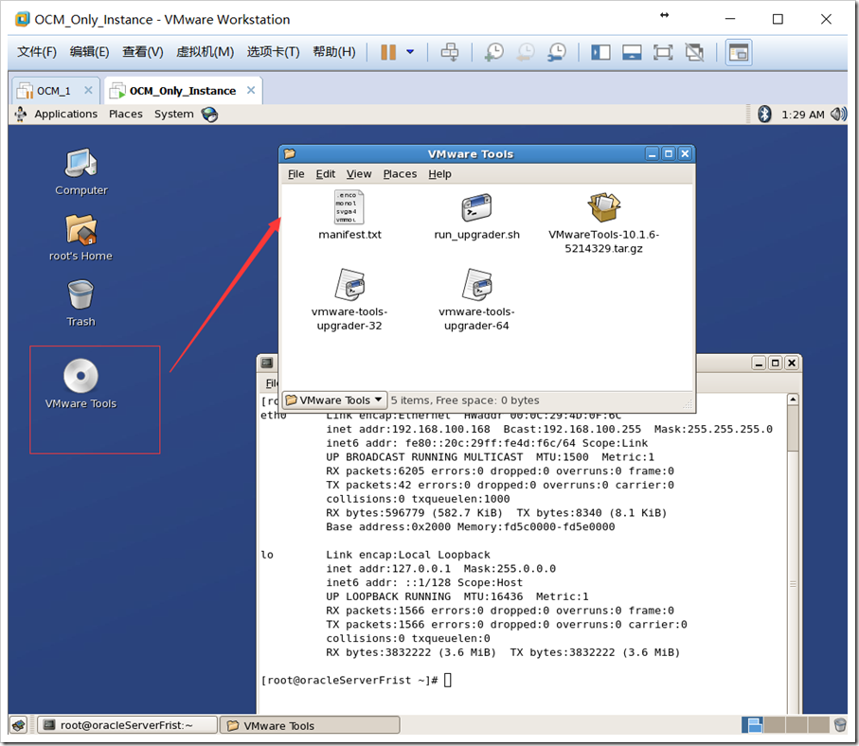
Task: Open File menu in VMware Tools window
Action: coord(295,173)
